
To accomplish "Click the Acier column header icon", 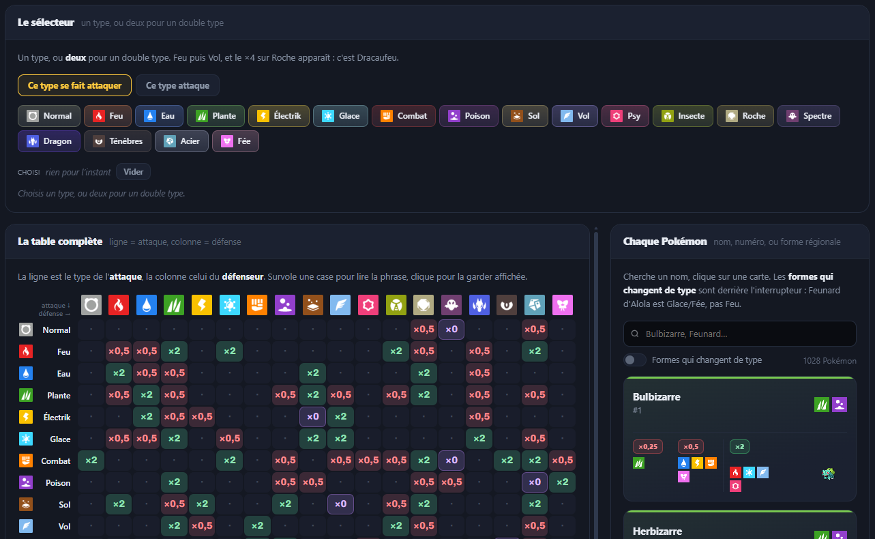I will pos(535,305).
